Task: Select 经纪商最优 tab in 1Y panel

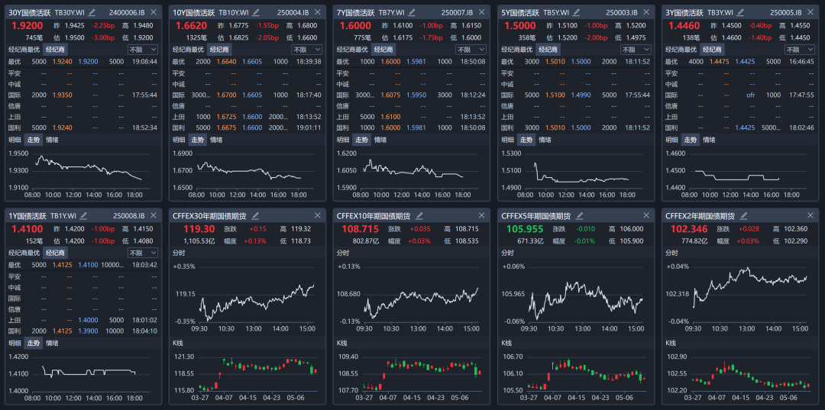Action: 24,253
